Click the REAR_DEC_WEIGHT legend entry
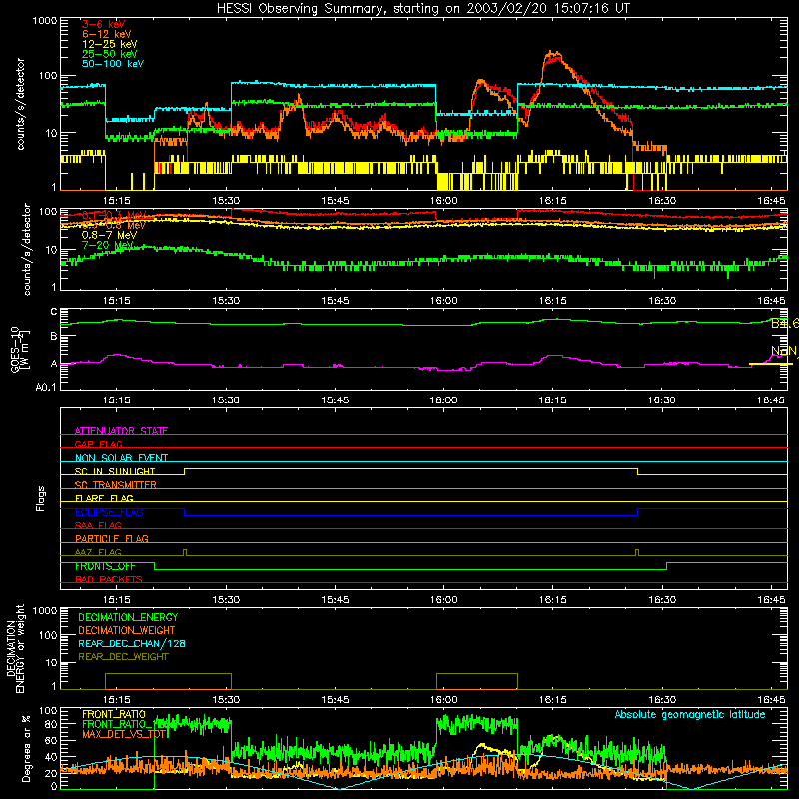The image size is (799, 799). (x=123, y=657)
